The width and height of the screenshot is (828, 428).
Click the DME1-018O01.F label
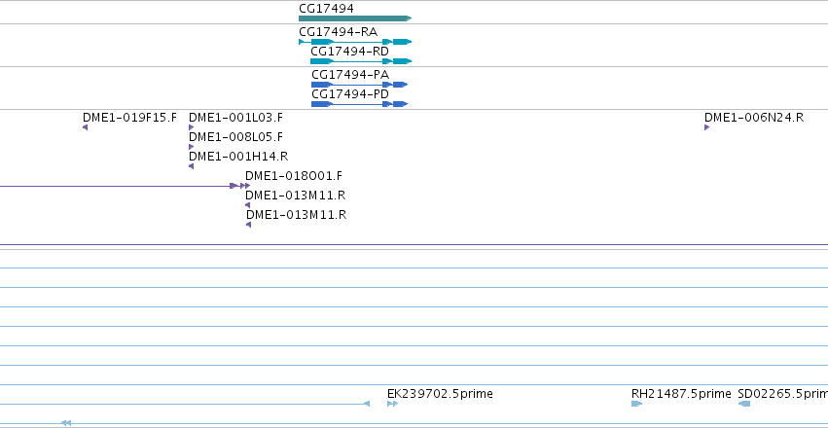[x=294, y=176]
